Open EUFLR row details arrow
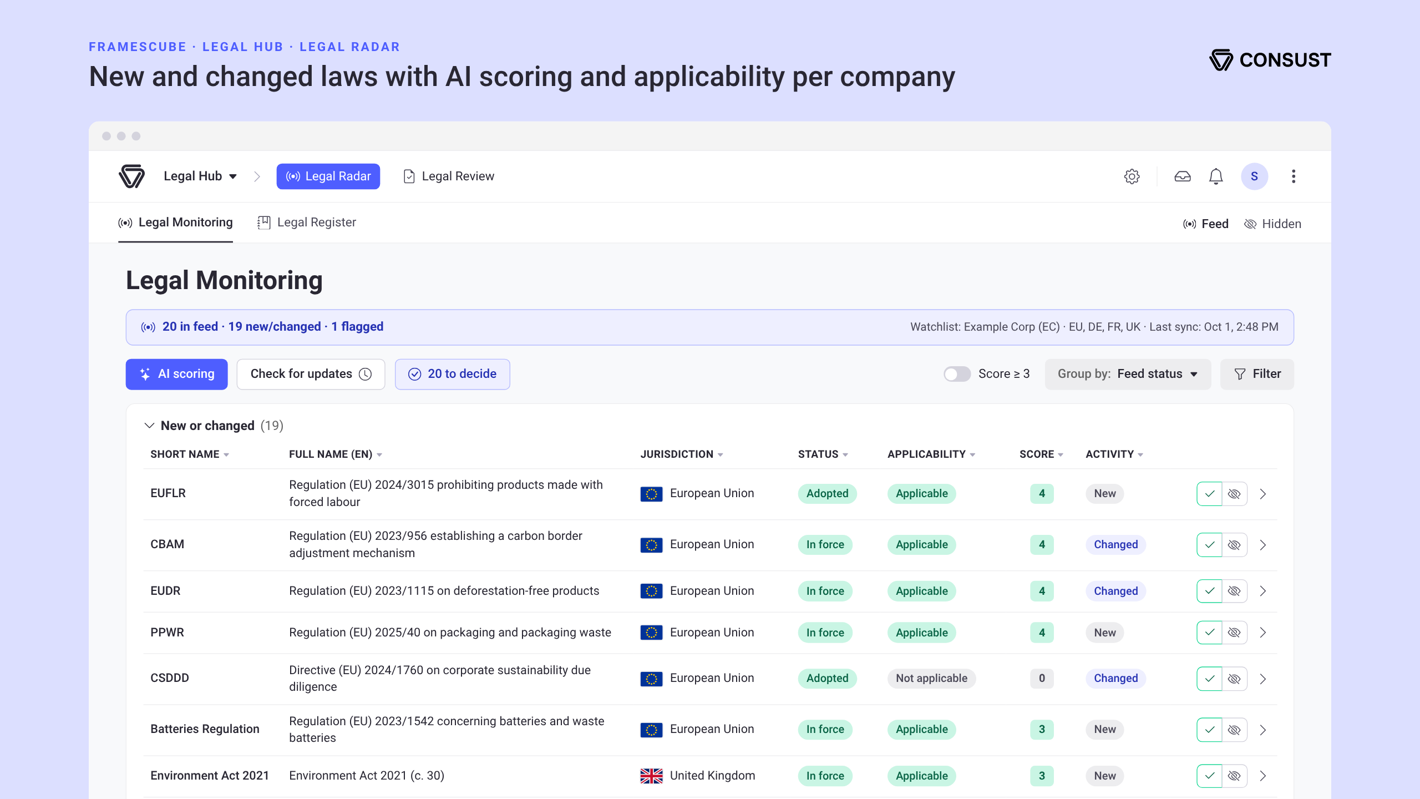This screenshot has height=799, width=1420. click(1263, 494)
